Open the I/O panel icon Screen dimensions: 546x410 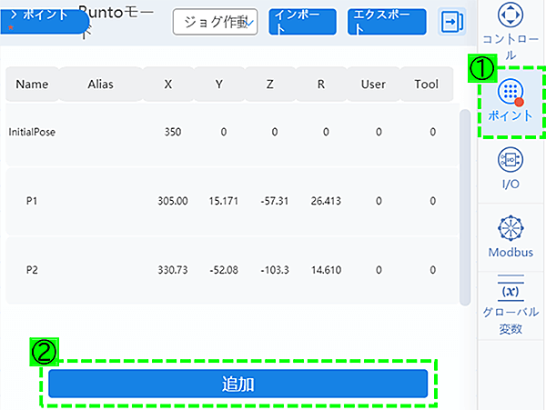pos(511,162)
